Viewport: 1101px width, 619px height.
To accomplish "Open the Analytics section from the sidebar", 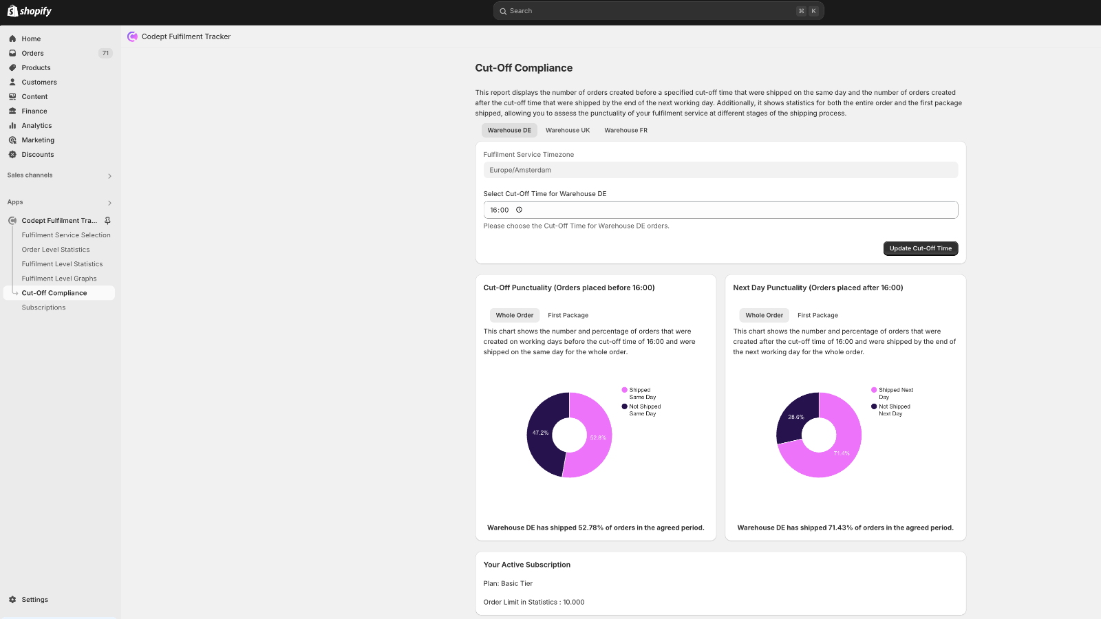I will tap(36, 125).
